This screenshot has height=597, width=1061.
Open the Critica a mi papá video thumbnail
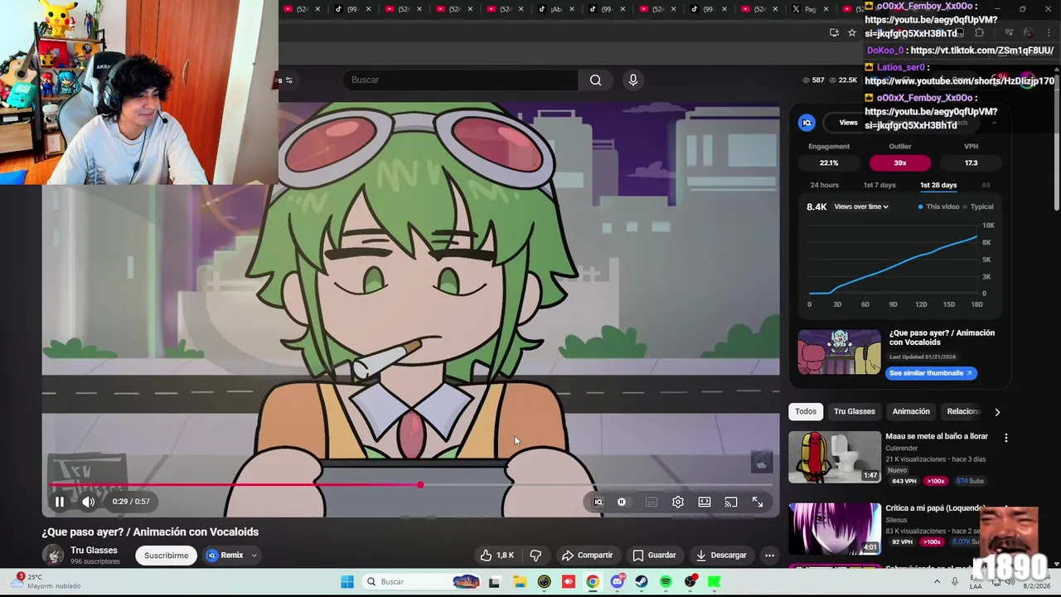pyautogui.click(x=835, y=528)
